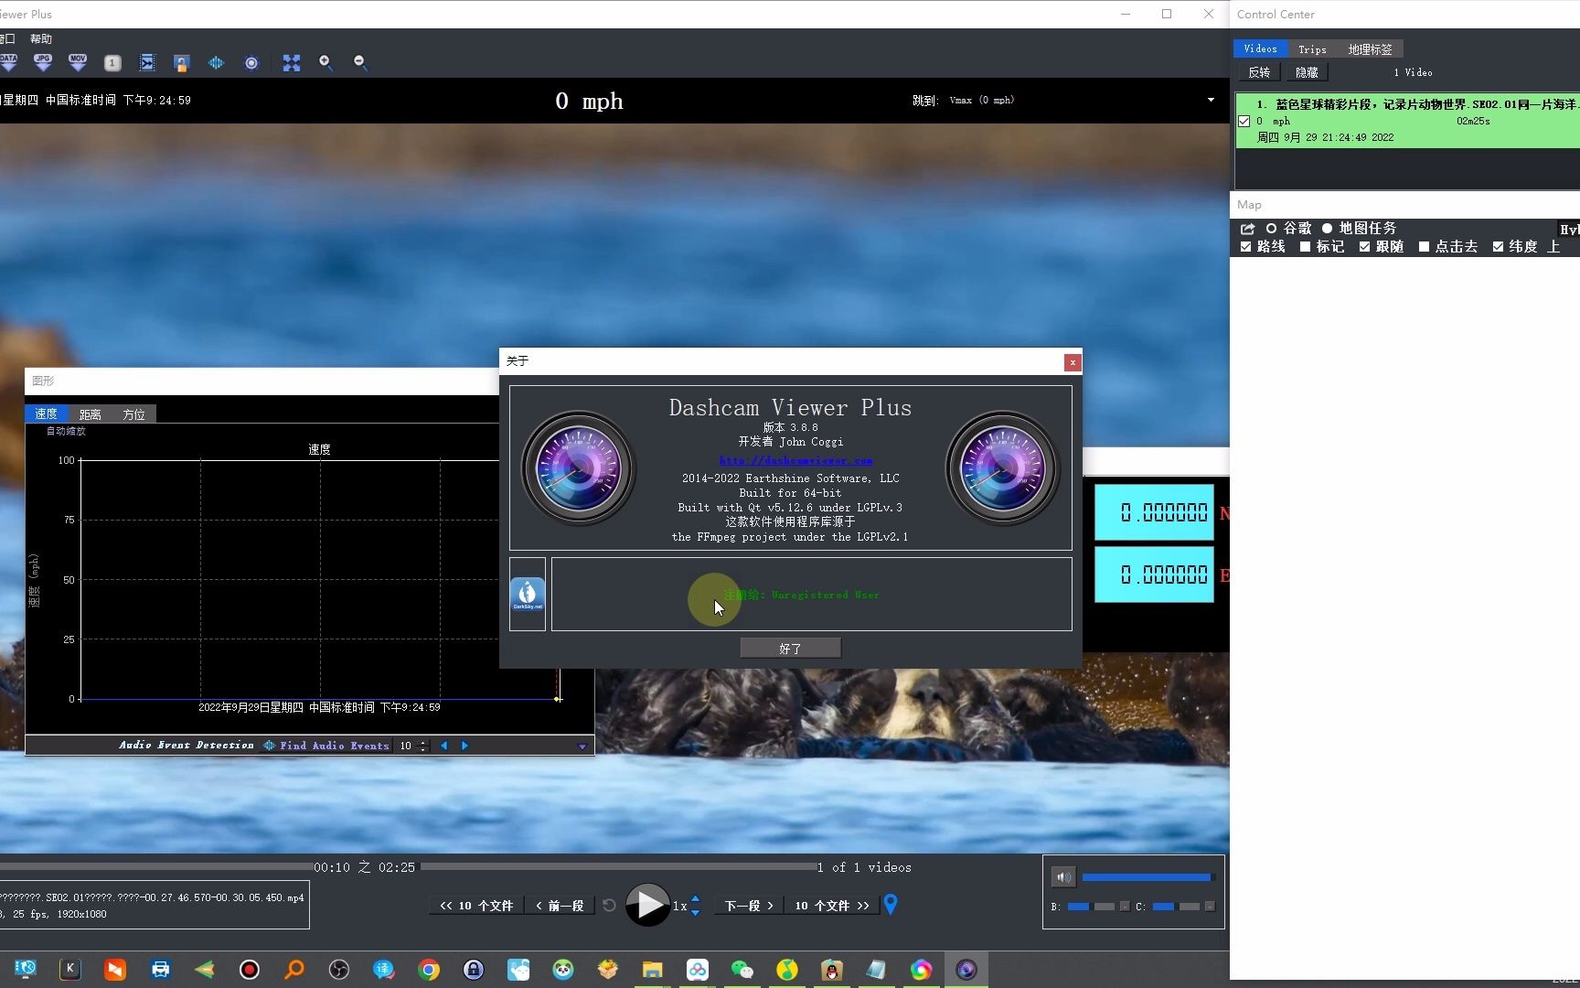Switch to the Videos tab
Image resolution: width=1580 pixels, height=988 pixels.
point(1260,48)
